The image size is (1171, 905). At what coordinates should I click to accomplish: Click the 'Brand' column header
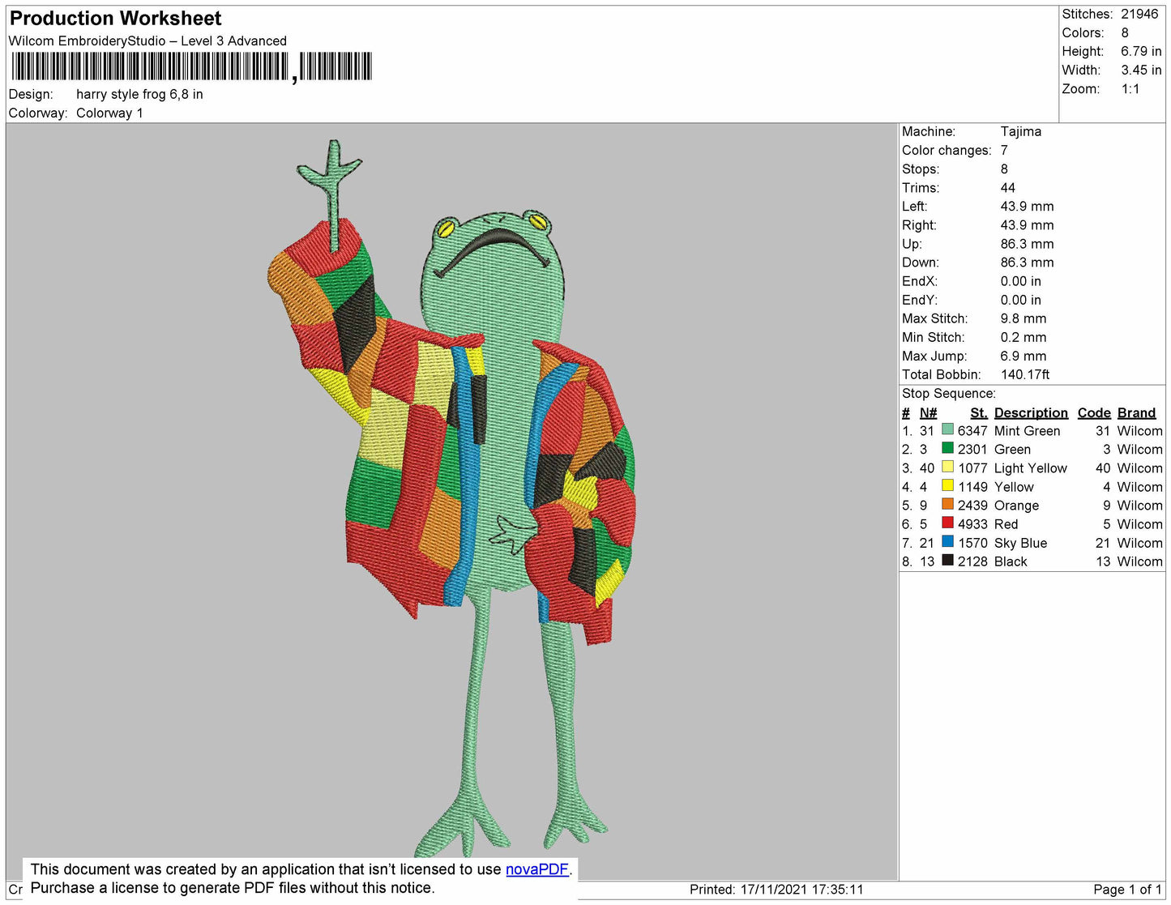1136,412
